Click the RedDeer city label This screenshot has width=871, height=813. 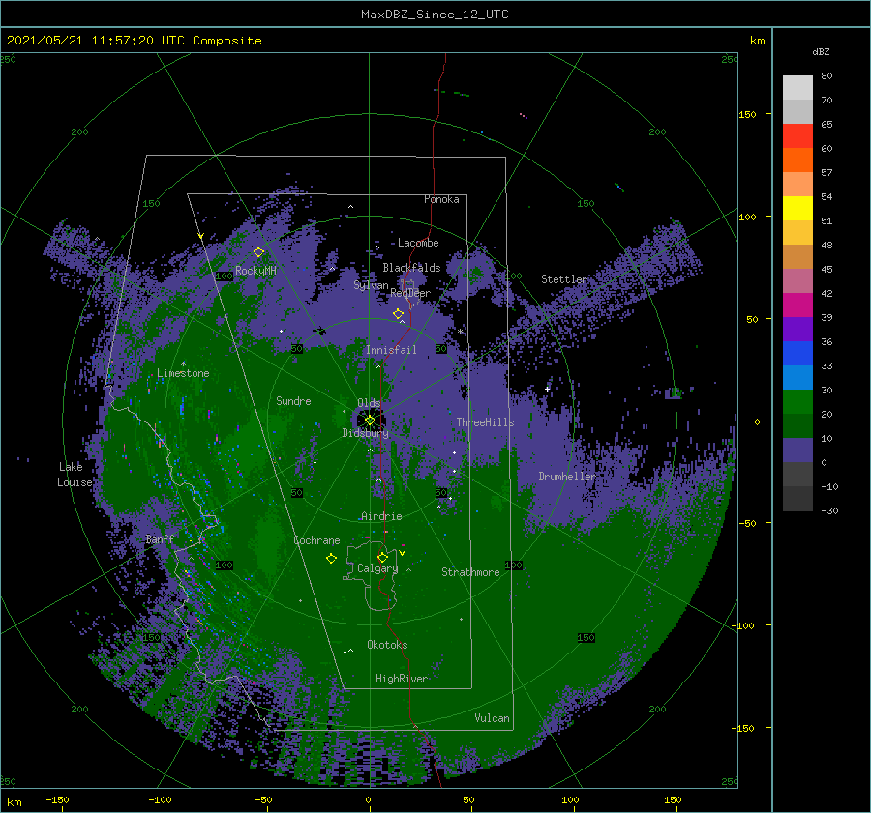[410, 293]
